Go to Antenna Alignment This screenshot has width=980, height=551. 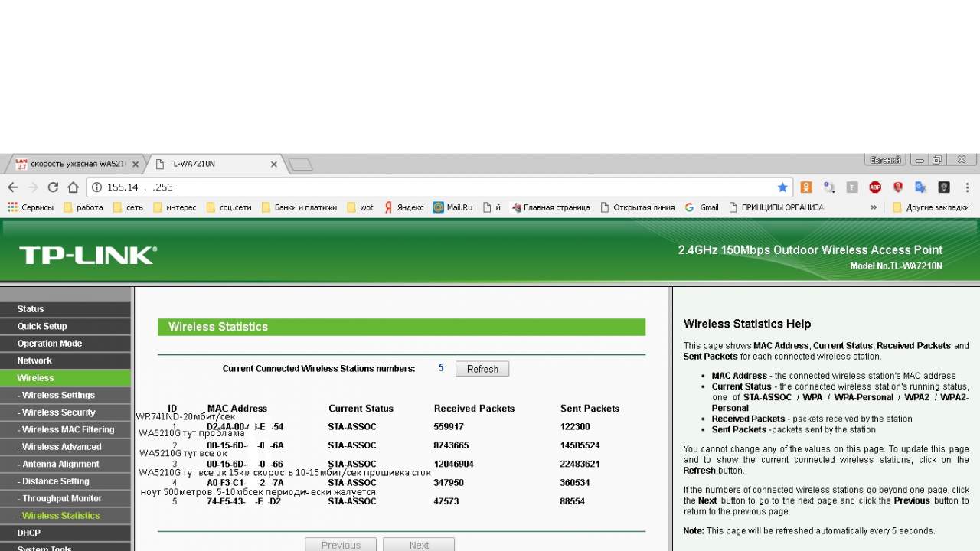tap(66, 464)
